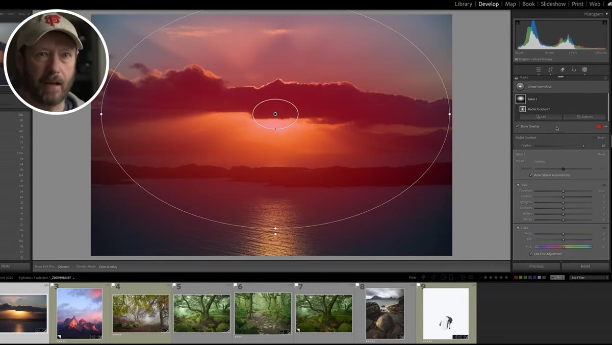The image size is (612, 345).
Task: Click Reset button at panel bottom
Action: (x=585, y=266)
